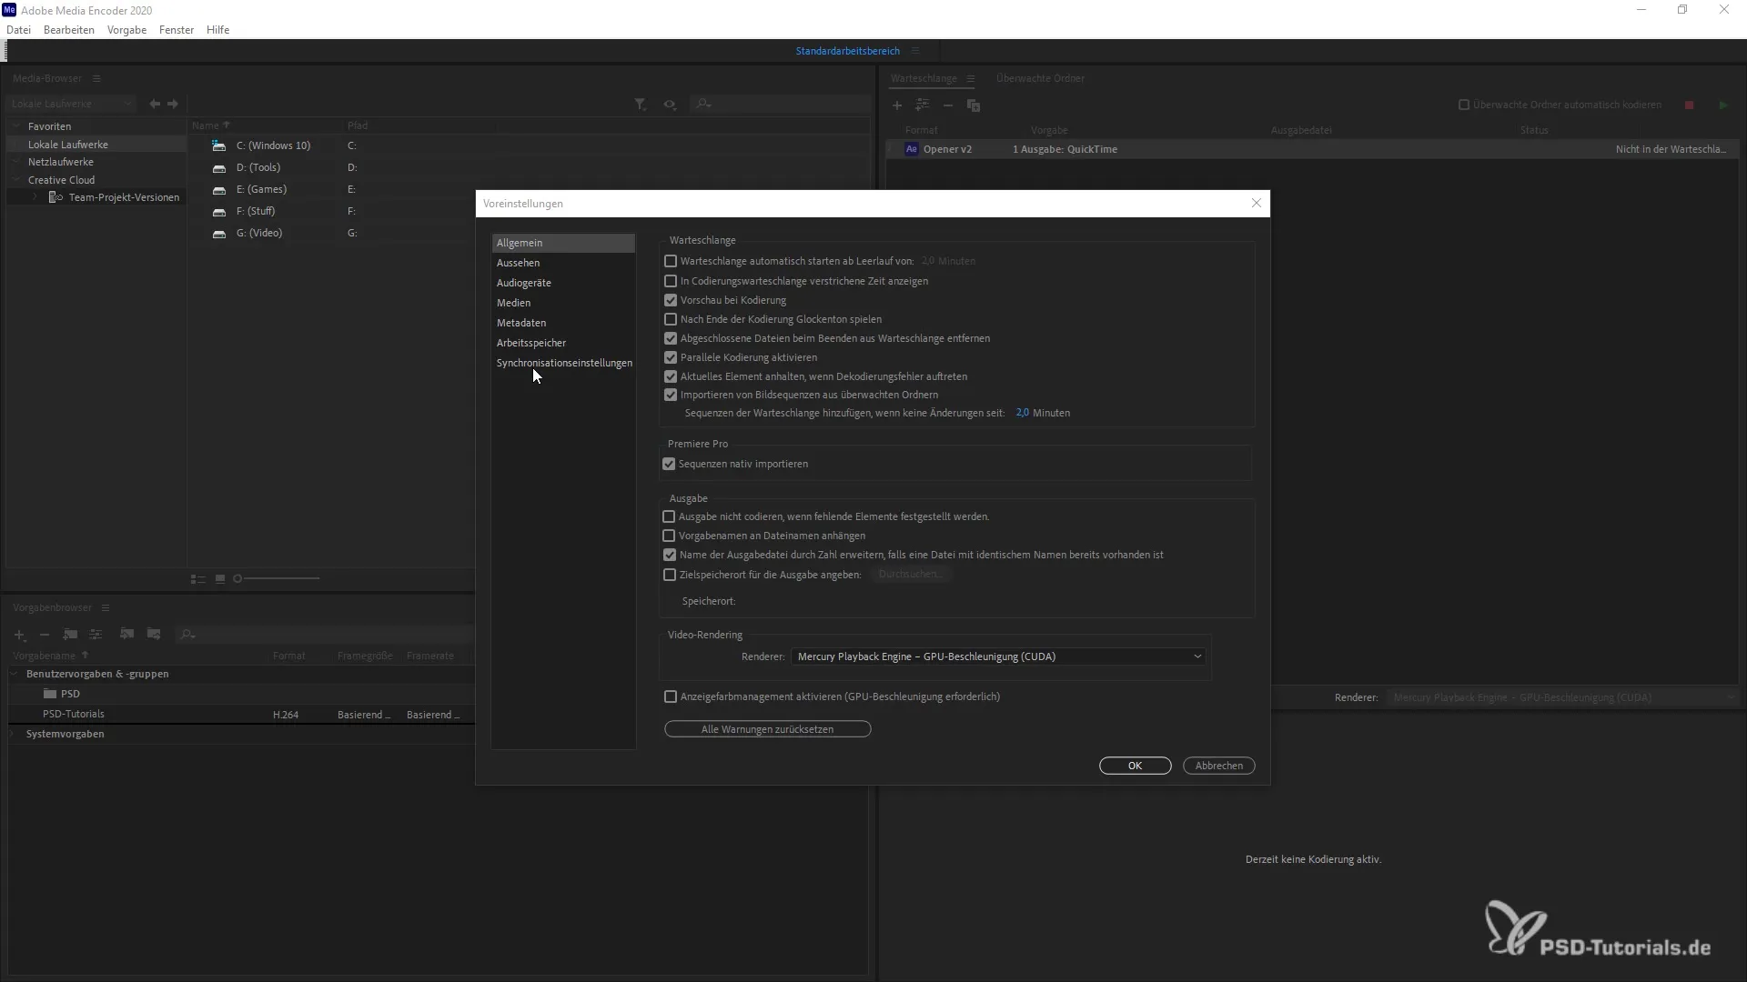Click the G: (Video) drive icon
Image resolution: width=1747 pixels, height=982 pixels.
218,234
